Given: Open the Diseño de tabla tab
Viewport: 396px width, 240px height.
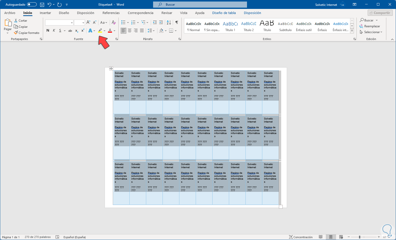Looking at the screenshot, I should [x=224, y=13].
